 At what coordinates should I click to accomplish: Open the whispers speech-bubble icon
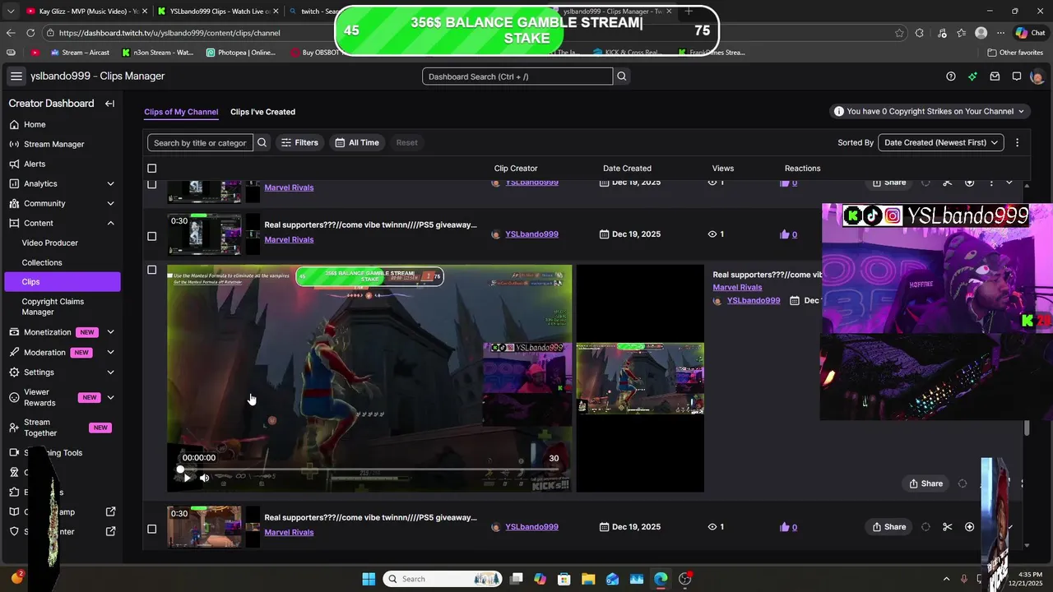tap(1017, 76)
